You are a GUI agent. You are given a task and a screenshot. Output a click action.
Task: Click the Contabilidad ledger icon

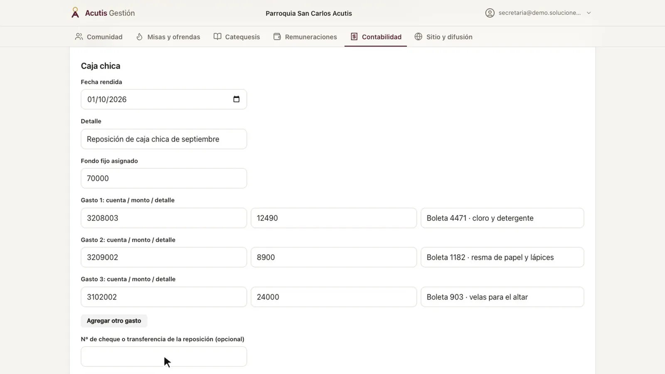pos(354,37)
